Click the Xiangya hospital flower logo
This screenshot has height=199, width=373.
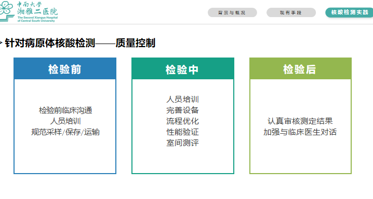[6, 11]
